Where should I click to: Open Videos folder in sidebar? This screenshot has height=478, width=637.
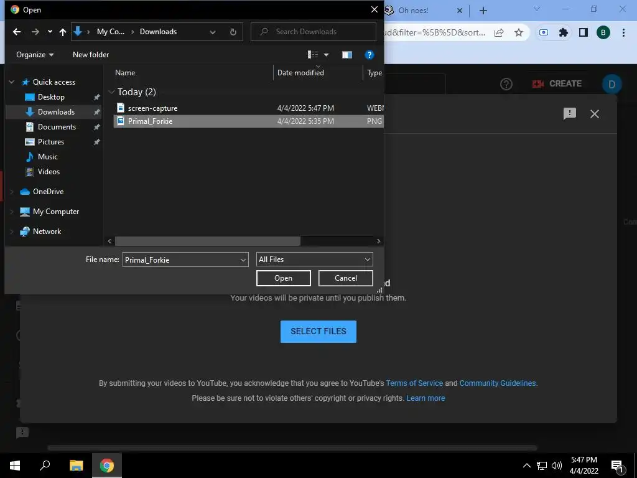click(49, 172)
